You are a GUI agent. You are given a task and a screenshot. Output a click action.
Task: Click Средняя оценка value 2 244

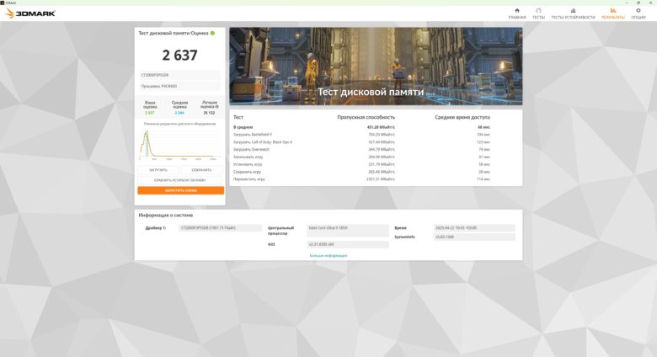point(179,113)
